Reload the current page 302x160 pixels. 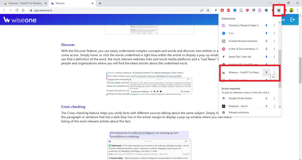(x=17, y=10)
